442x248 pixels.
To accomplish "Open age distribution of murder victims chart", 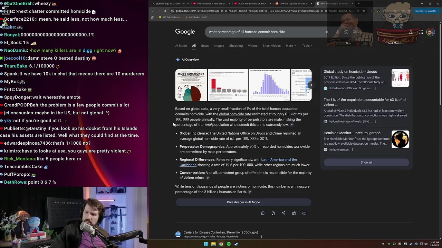I will click(x=270, y=85).
